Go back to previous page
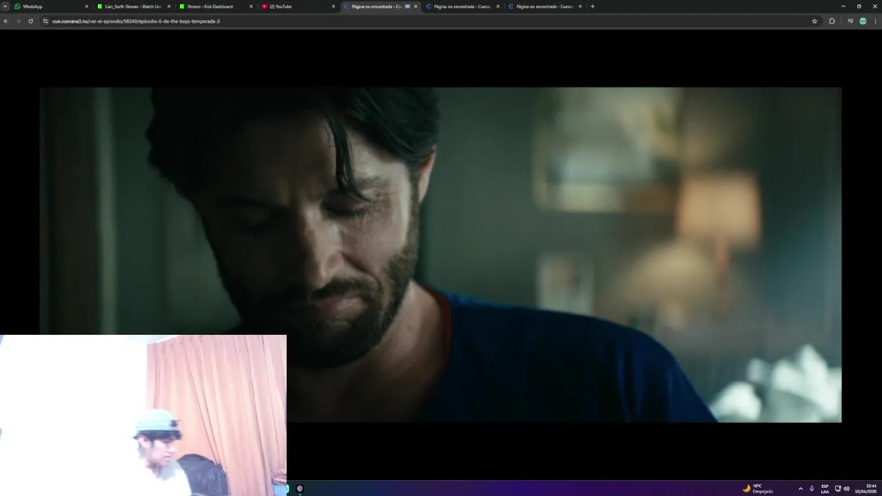This screenshot has width=882, height=496. [x=6, y=21]
